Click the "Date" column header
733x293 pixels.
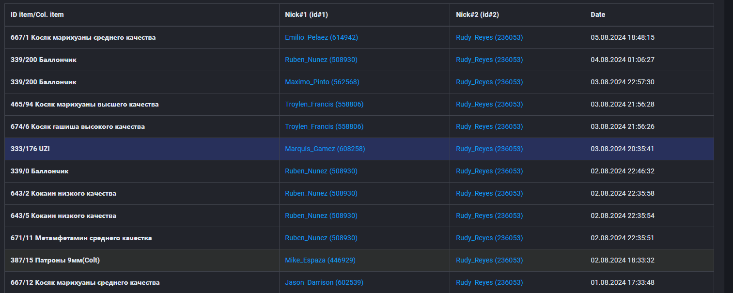(x=598, y=15)
